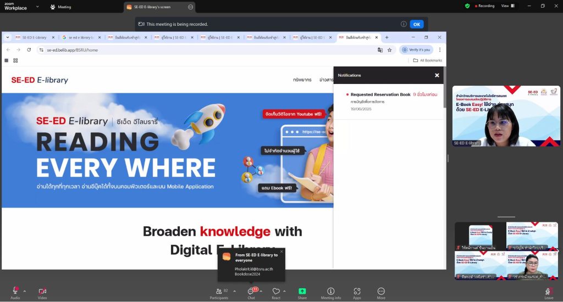Click 'From SE-ED E-library to everyone' header
The width and height of the screenshot is (563, 302).
[256, 258]
